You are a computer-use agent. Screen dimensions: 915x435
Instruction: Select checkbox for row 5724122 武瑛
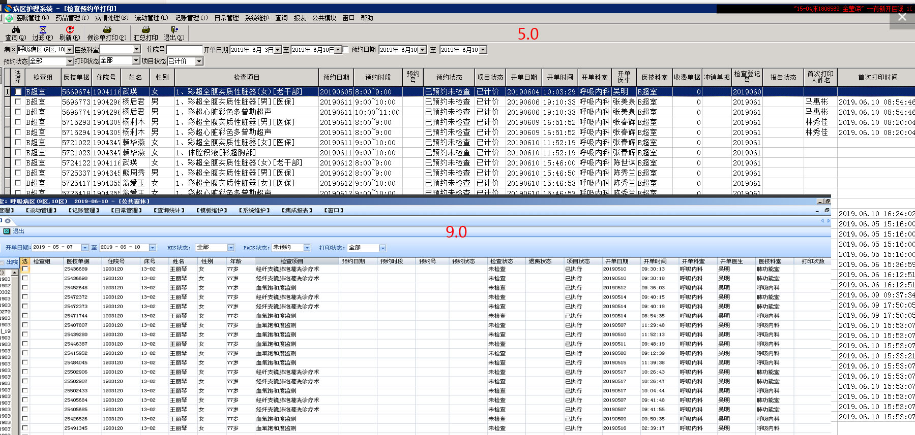tap(18, 163)
